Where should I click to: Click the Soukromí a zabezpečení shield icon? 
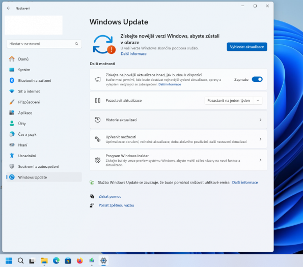coord(12,166)
